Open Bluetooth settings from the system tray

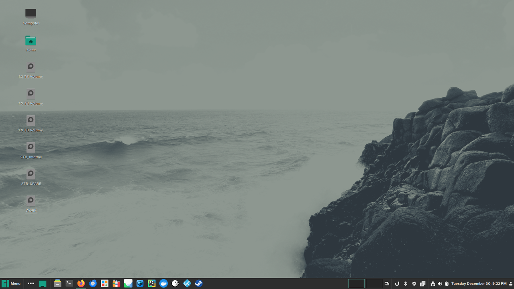(x=405, y=283)
